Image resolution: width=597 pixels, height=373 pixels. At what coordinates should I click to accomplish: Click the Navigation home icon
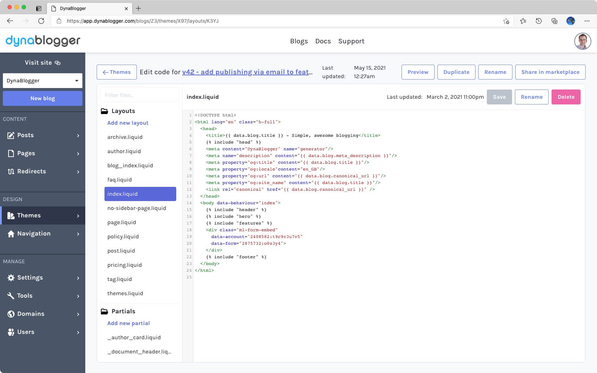11,234
